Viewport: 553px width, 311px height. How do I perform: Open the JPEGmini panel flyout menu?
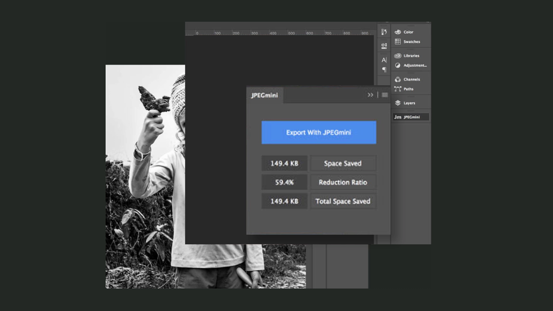pyautogui.click(x=385, y=95)
